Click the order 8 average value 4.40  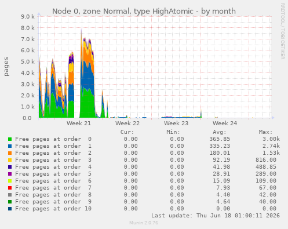point(223,195)
